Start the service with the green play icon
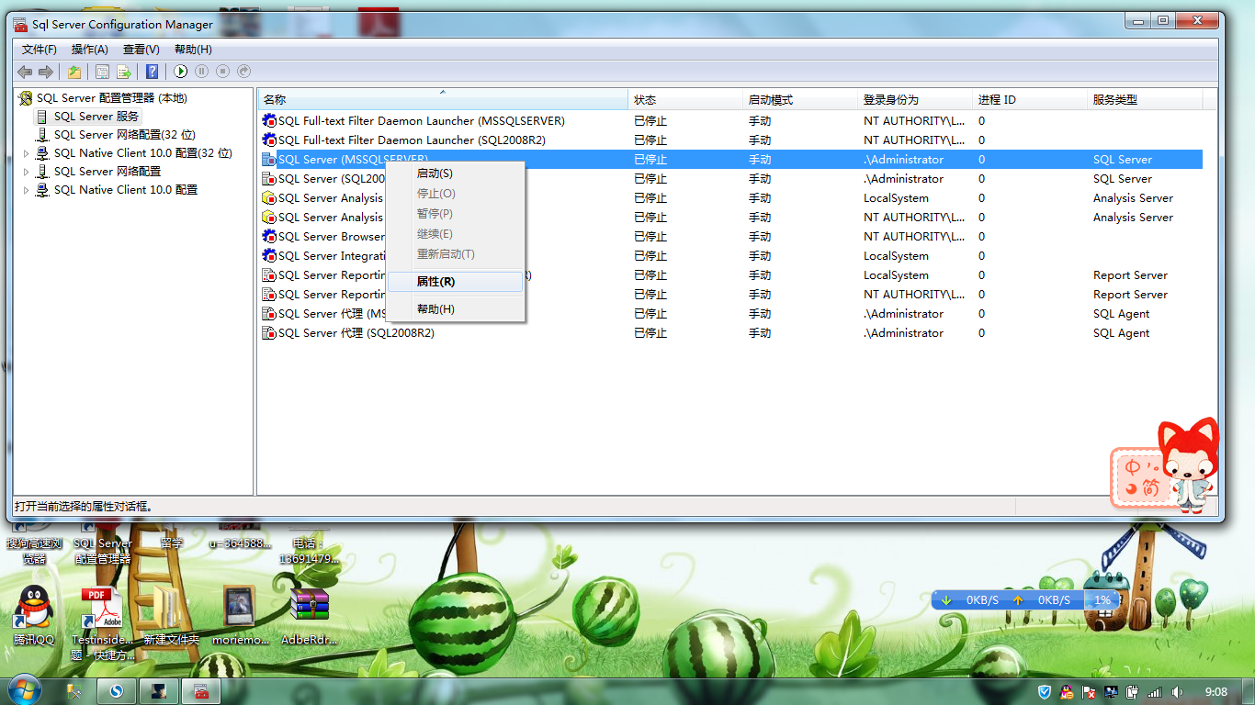This screenshot has height=705, width=1255. click(181, 72)
